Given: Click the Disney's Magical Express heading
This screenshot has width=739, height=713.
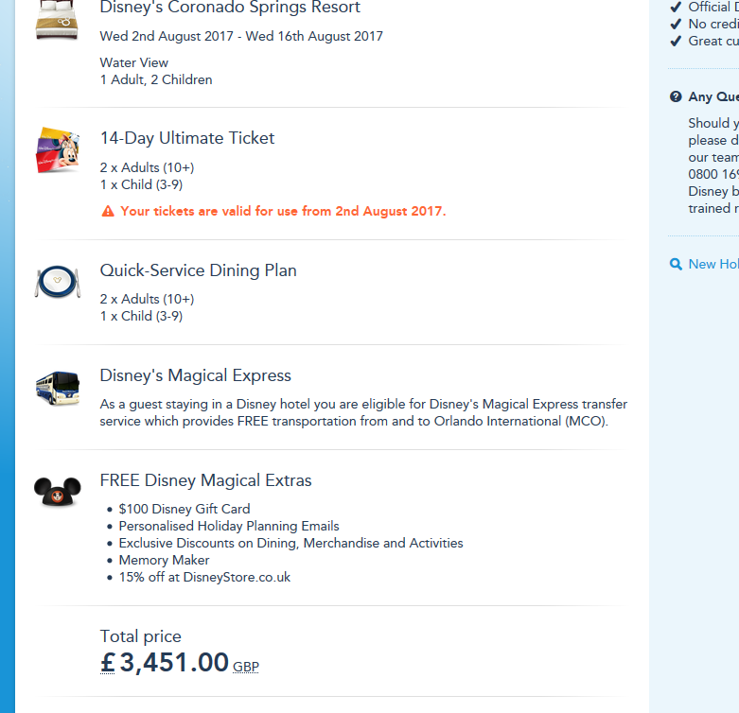Looking at the screenshot, I should [196, 375].
